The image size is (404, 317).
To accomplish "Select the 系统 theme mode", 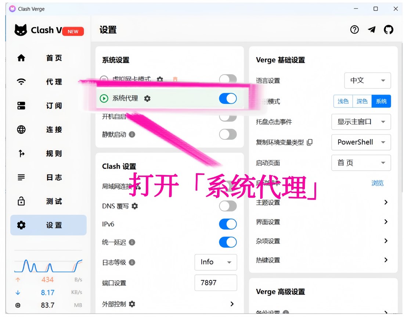I will [x=381, y=101].
